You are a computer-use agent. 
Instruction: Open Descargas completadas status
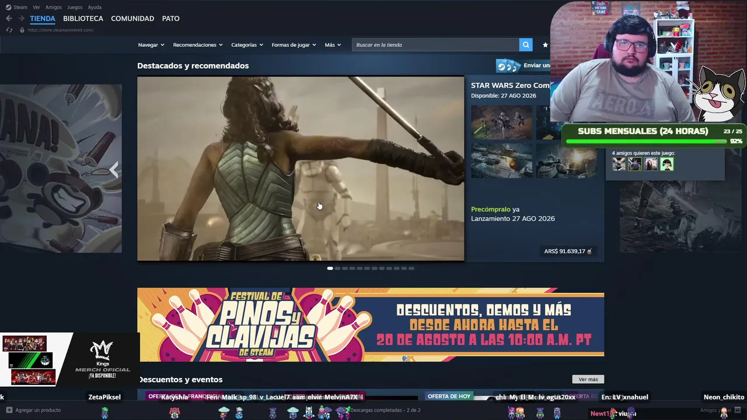[385, 410]
